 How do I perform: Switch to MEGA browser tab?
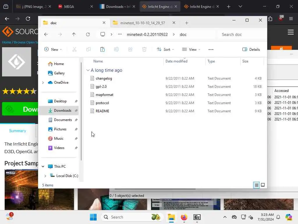coord(75,6)
